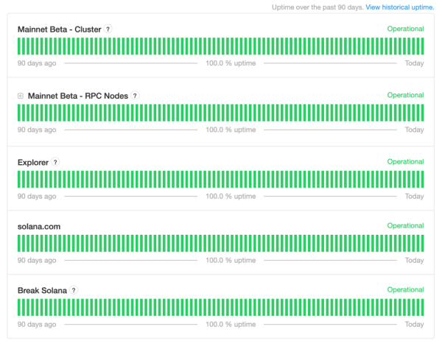
Task: Select today's uptime bar for Mainnet Beta - Cluster
Action: [x=422, y=46]
